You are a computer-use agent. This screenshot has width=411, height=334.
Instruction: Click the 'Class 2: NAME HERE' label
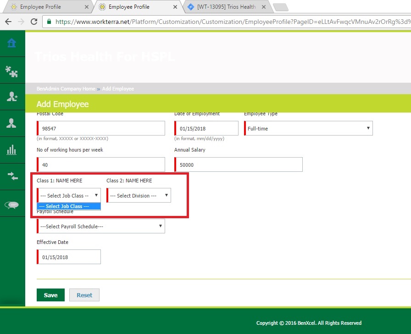click(x=129, y=181)
